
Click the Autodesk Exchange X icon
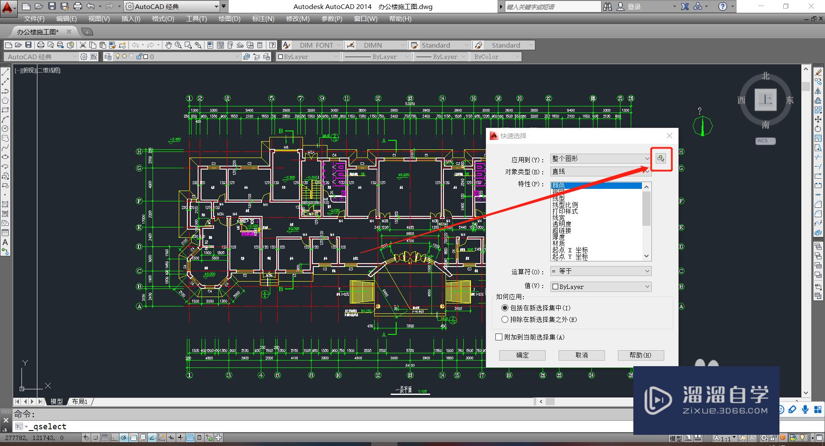tap(685, 6)
